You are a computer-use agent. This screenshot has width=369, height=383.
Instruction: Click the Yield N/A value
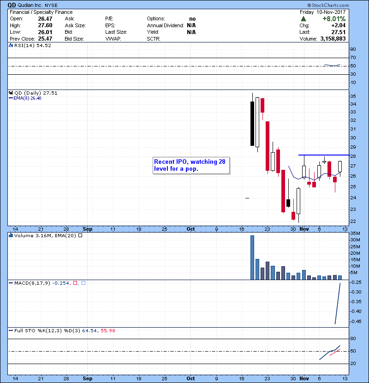(x=191, y=32)
